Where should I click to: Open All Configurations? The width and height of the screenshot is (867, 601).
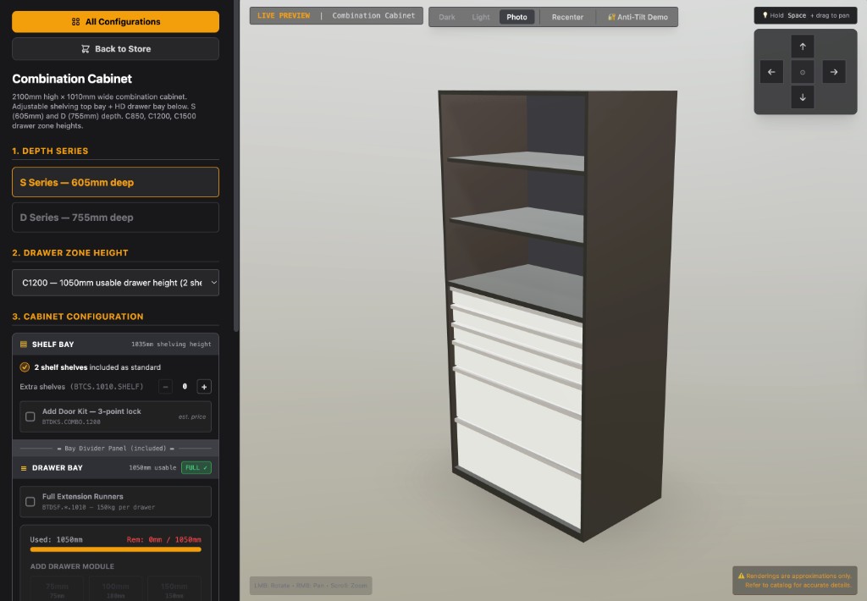(x=115, y=22)
